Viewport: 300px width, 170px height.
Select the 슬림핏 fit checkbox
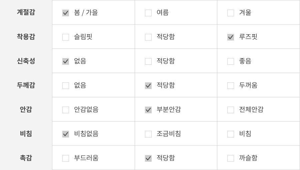coord(66,37)
